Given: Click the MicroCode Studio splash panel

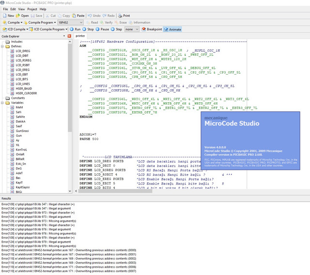Looking at the screenshot, I should 250,141.
